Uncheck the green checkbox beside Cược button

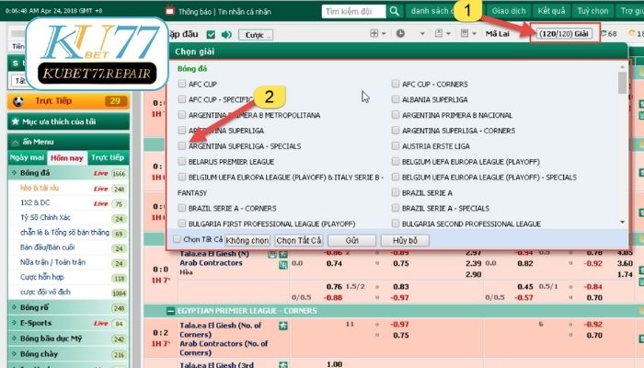coord(211,35)
